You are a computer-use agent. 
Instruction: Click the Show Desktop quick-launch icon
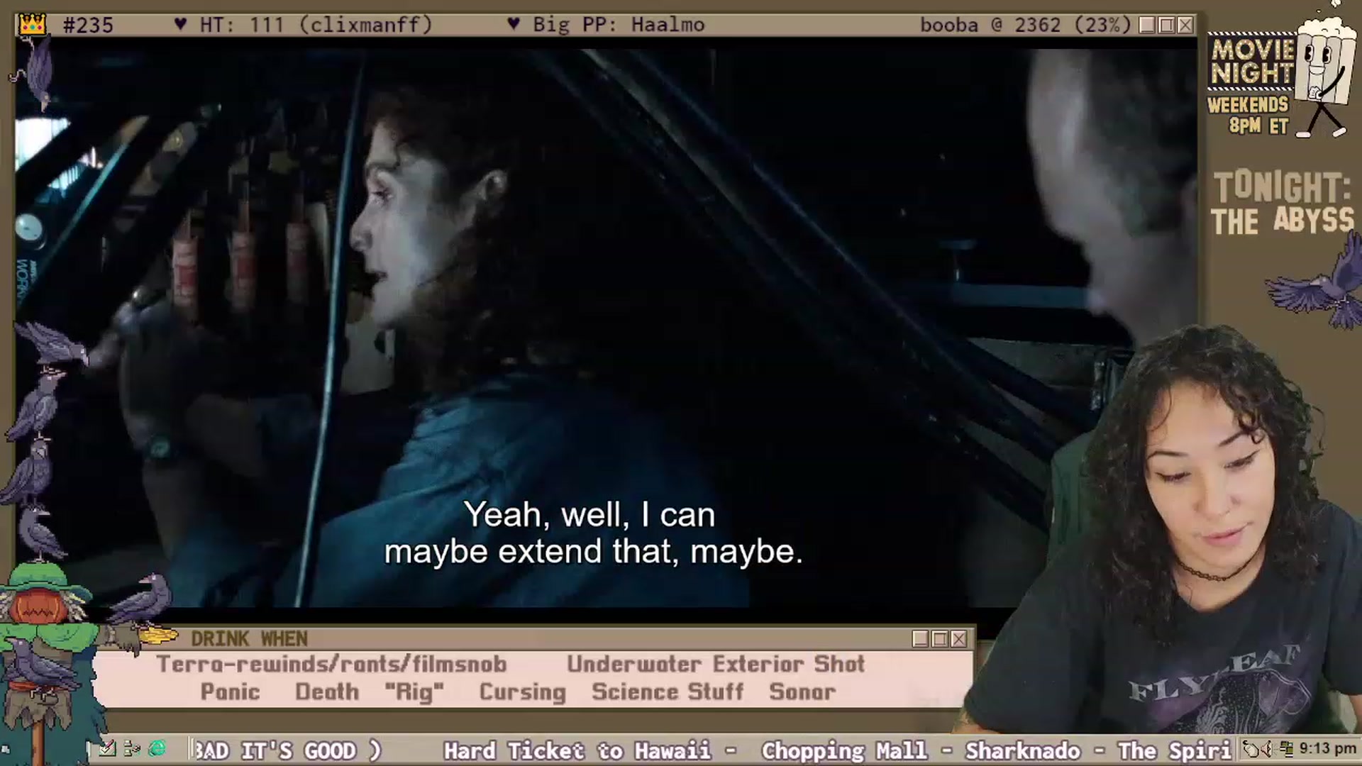pos(107,748)
